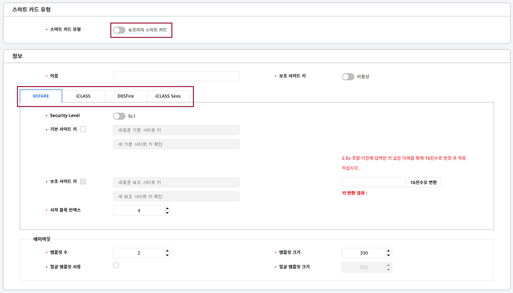
Task: Click the 이름 input field
Action: [x=176, y=76]
